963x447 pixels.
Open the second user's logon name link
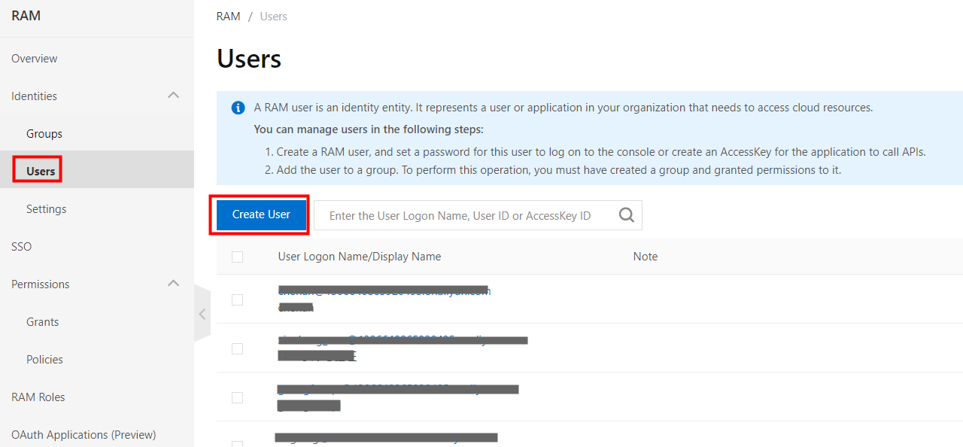click(x=403, y=340)
